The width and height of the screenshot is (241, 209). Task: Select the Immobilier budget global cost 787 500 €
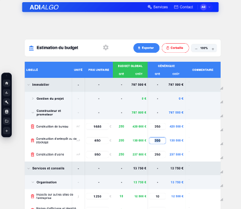tap(139, 85)
